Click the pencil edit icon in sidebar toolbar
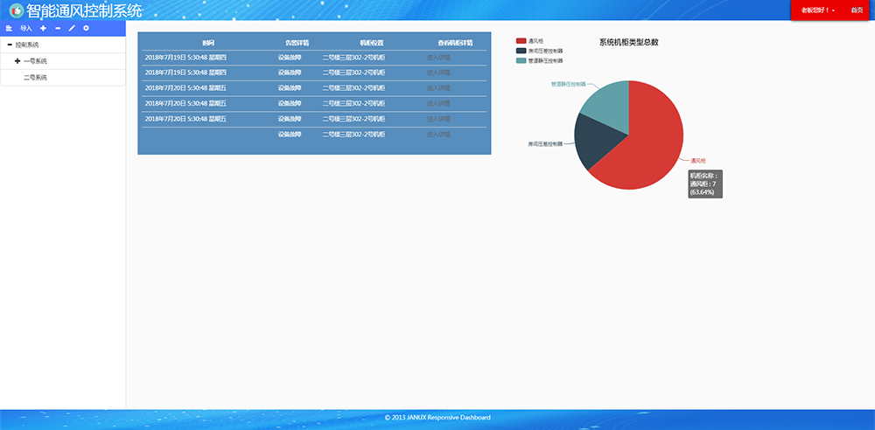Image resolution: width=875 pixels, height=430 pixels. pos(72,29)
